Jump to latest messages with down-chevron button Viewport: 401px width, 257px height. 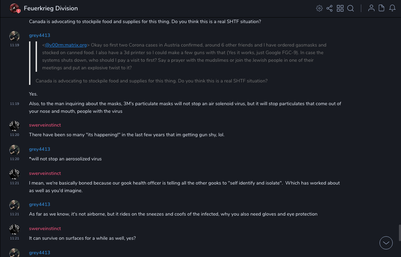386,243
